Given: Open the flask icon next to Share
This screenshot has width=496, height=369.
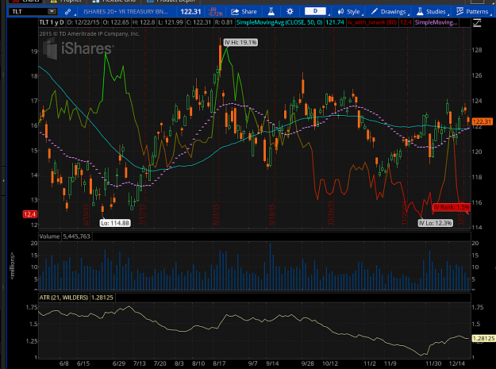Looking at the screenshot, I should (271, 12).
